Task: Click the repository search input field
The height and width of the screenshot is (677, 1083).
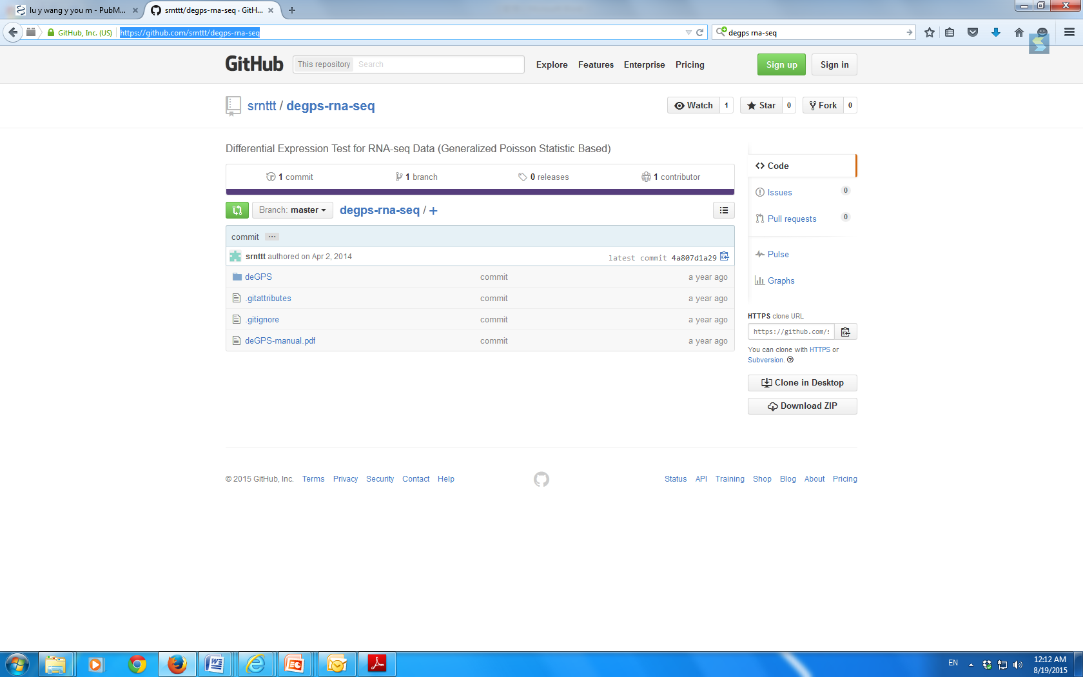Action: [x=438, y=64]
